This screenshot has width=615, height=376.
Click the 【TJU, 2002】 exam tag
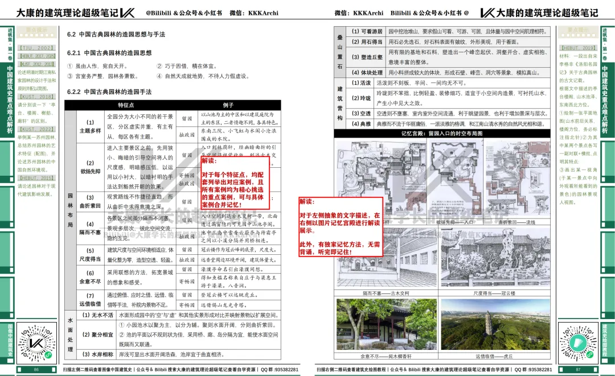(x=36, y=48)
